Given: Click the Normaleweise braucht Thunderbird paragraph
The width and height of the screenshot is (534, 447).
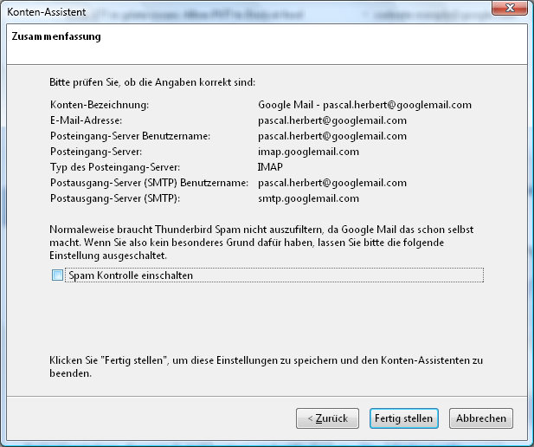Looking at the screenshot, I should point(261,243).
